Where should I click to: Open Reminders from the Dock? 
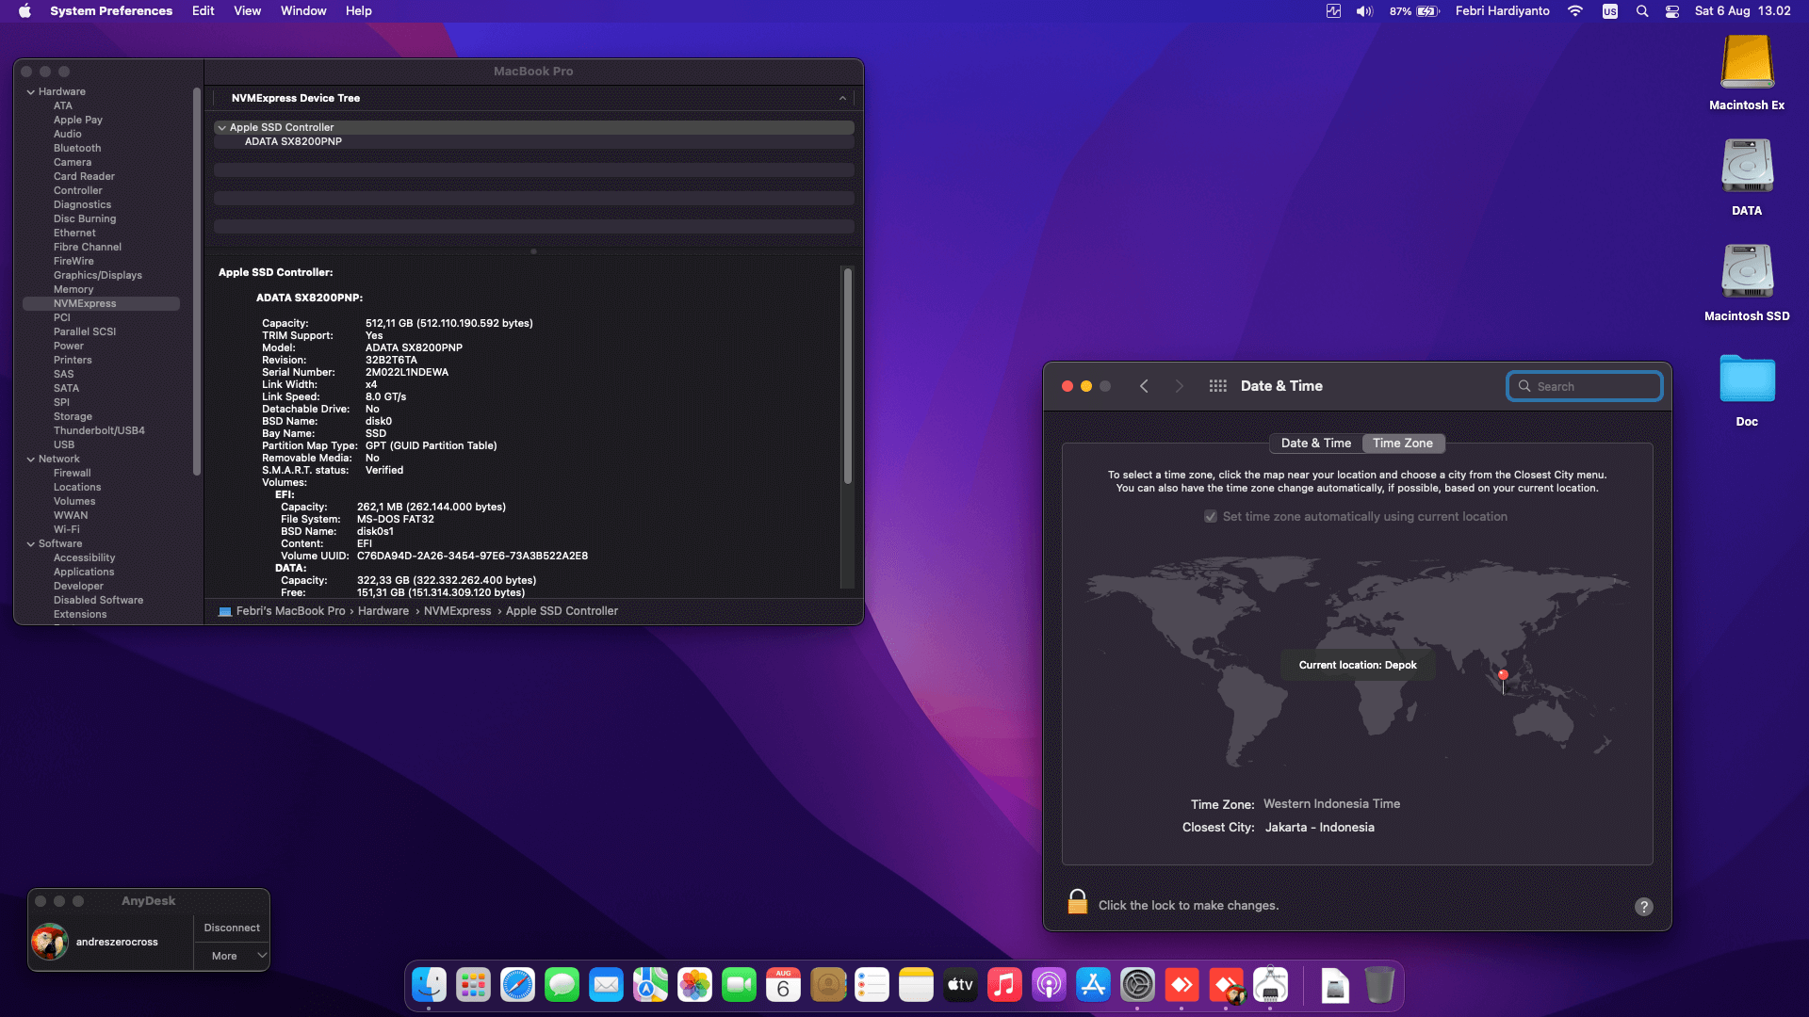(872, 986)
